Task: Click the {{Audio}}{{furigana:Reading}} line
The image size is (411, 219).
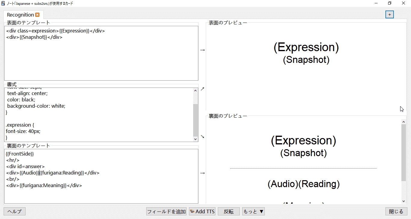Action: coord(53,173)
